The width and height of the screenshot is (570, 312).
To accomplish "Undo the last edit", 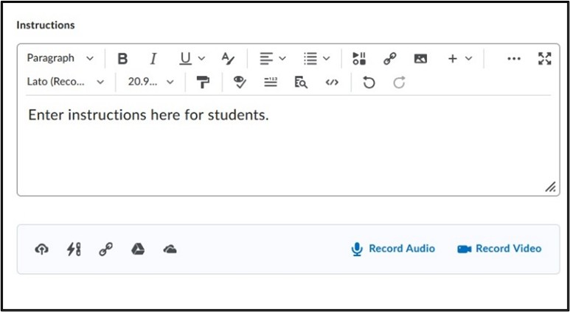I will (369, 82).
